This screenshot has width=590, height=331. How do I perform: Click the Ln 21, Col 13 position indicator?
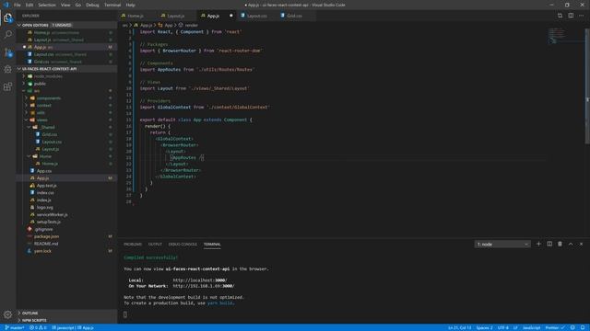(459, 327)
